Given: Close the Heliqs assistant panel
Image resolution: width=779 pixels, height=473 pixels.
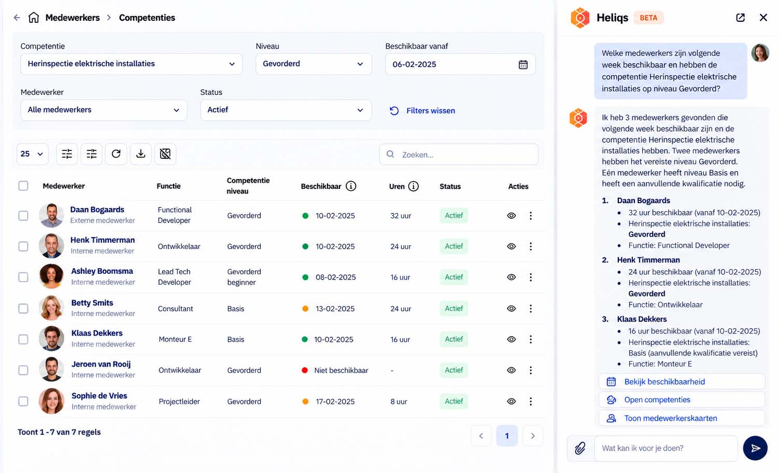Looking at the screenshot, I should click(763, 18).
